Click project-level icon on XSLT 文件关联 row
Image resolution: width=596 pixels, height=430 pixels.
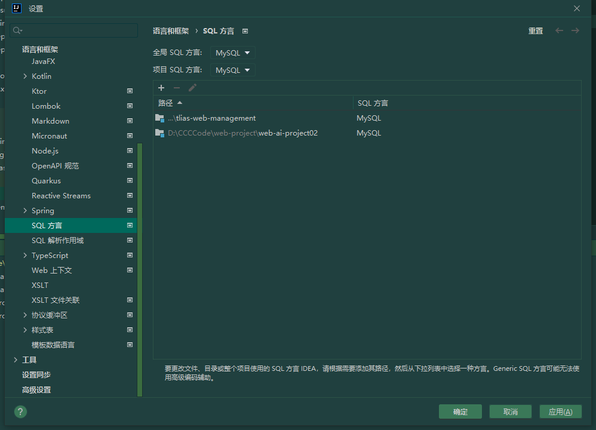point(130,300)
